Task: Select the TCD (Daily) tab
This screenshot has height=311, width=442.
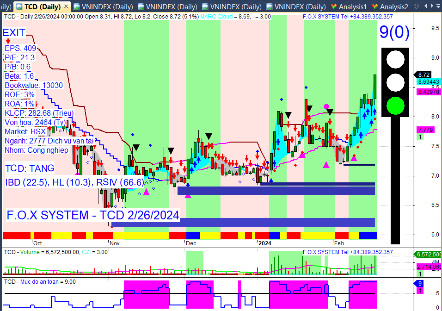Action: [42, 6]
